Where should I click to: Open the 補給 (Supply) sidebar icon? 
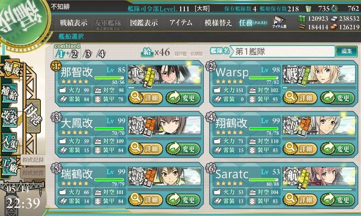coord(9,93)
